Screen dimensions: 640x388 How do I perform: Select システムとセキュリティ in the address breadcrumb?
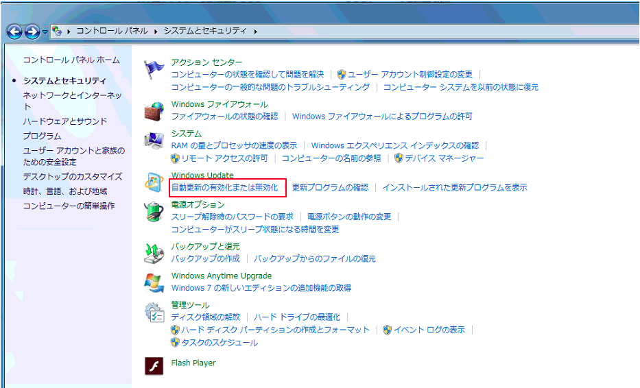pyautogui.click(x=205, y=31)
